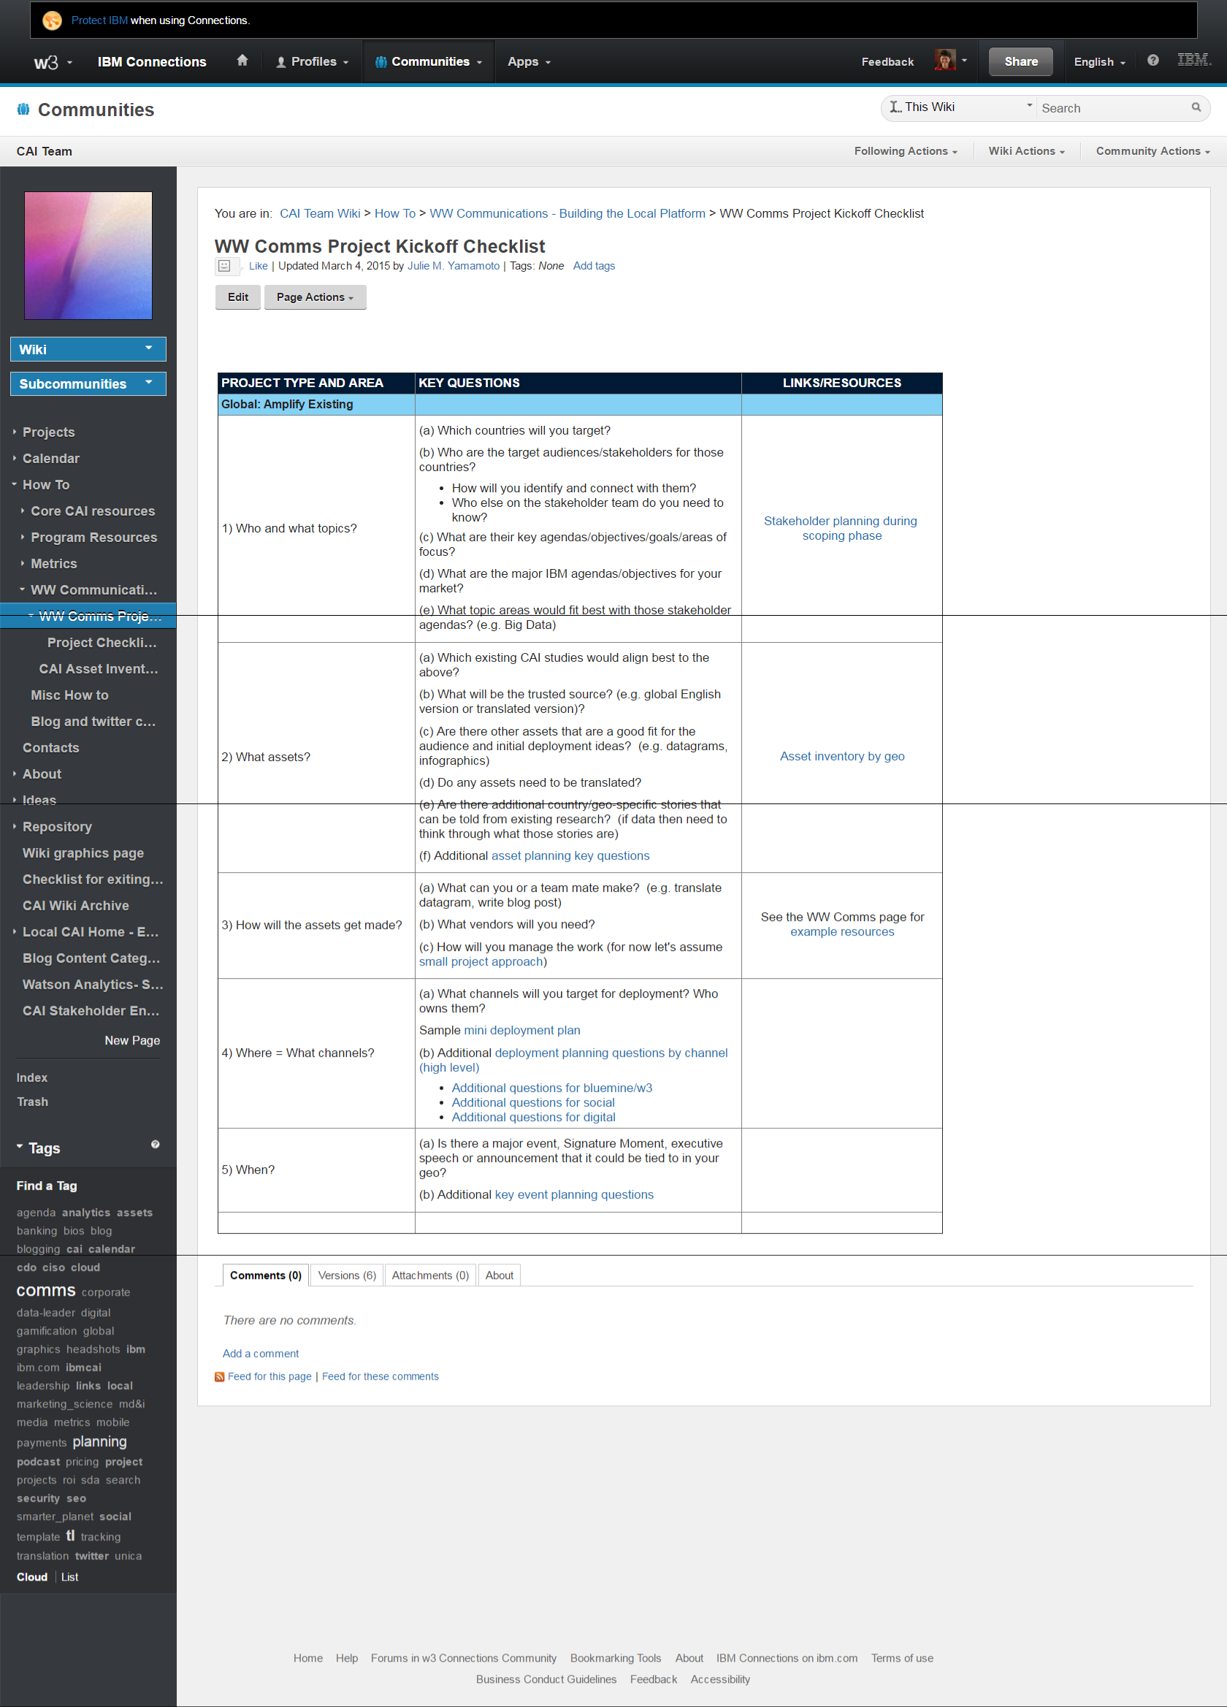Expand the Wiki Actions menu

tap(1026, 151)
